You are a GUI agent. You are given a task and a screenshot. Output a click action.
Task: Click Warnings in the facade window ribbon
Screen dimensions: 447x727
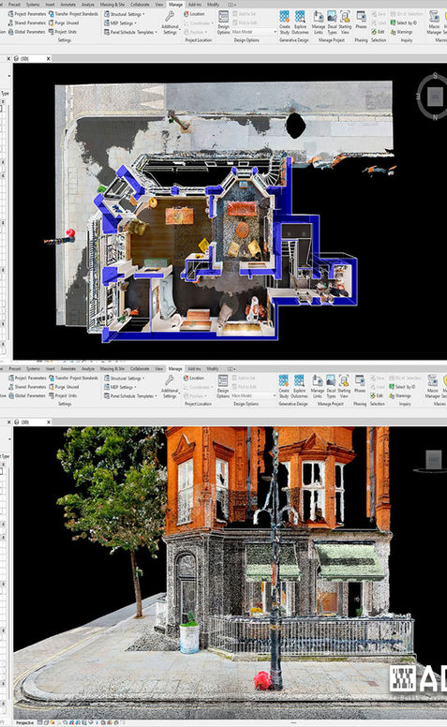tap(400, 395)
